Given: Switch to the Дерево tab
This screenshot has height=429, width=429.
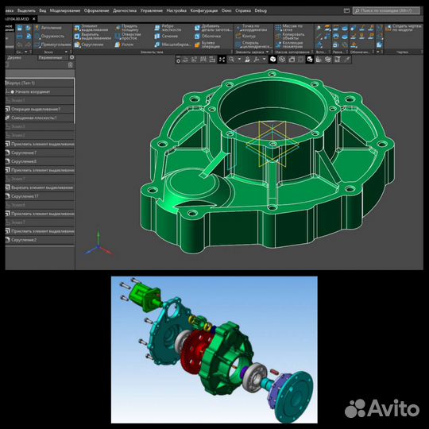Looking at the screenshot, I should [14, 57].
